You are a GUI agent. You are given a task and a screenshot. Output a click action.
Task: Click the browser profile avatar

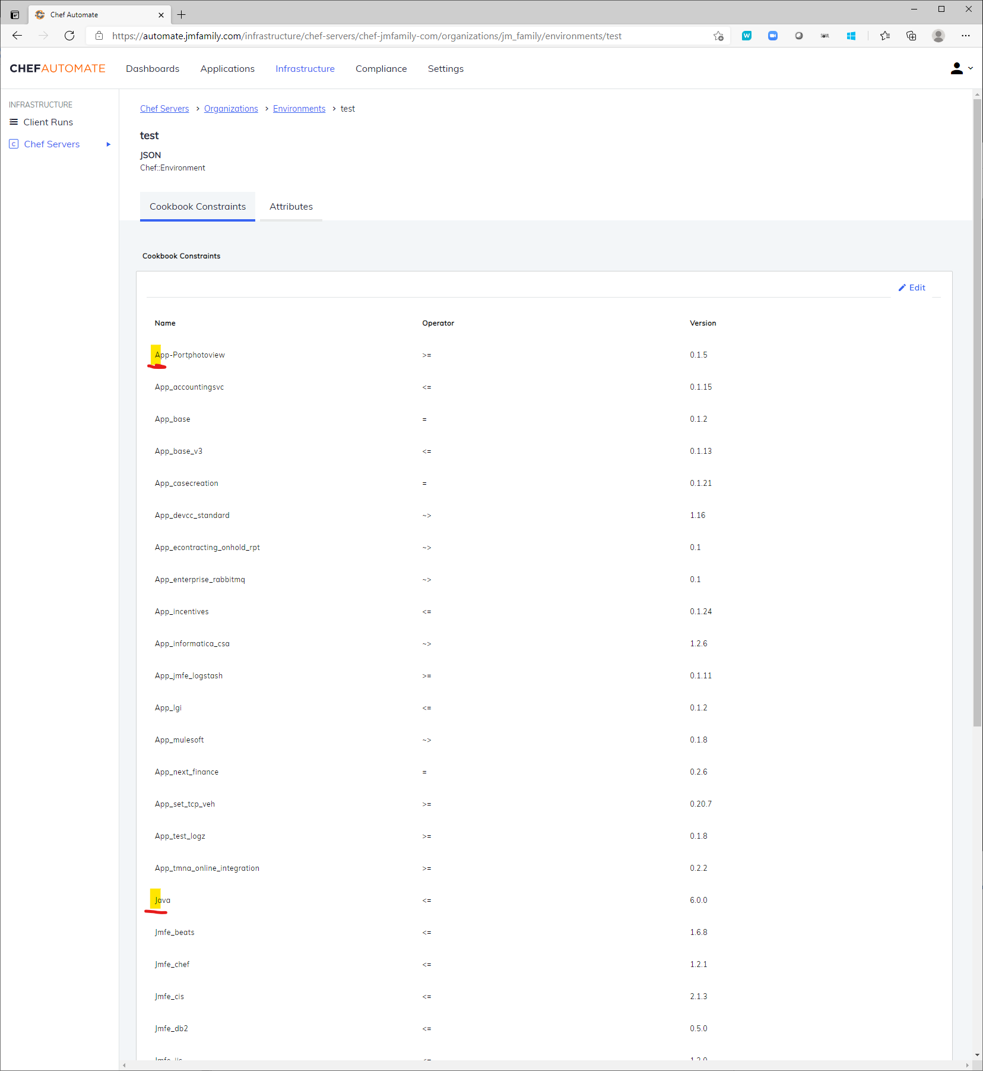[938, 36]
